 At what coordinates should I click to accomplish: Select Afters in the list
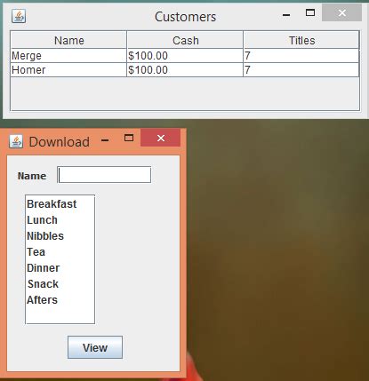(x=60, y=300)
